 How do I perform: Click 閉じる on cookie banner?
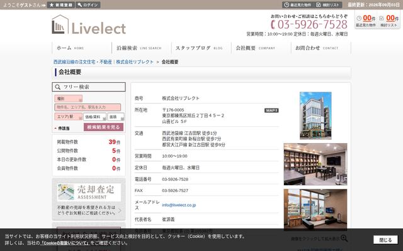[385, 240]
